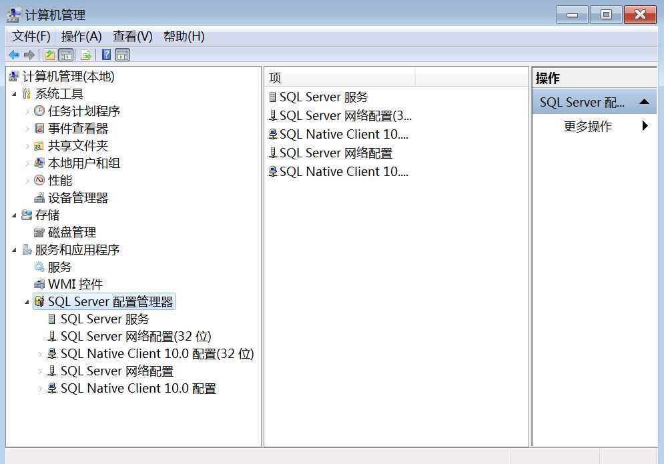This screenshot has width=664, height=464.
Task: Open the 文件(F) menu
Action: (x=31, y=37)
